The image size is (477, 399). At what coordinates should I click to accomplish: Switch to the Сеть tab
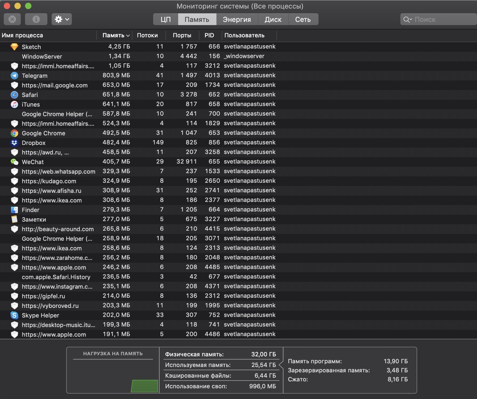pos(303,19)
